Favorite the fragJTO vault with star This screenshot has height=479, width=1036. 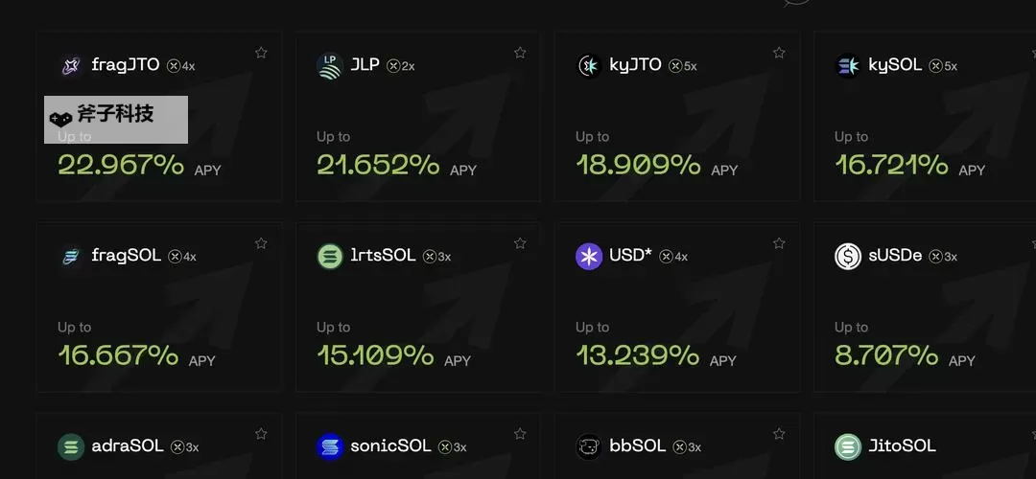click(x=261, y=53)
